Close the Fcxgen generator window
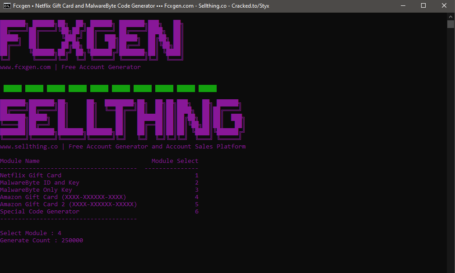 (x=444, y=6)
